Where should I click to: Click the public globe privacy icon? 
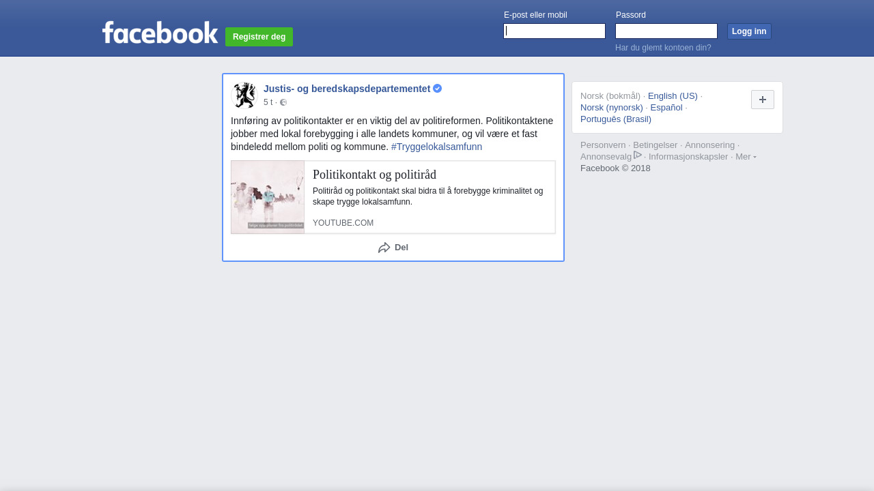(x=283, y=102)
